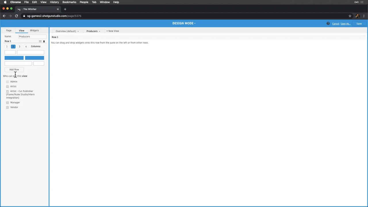368x207 pixels.
Task: Toggle the Artist permission checkbox
Action: coord(7,87)
